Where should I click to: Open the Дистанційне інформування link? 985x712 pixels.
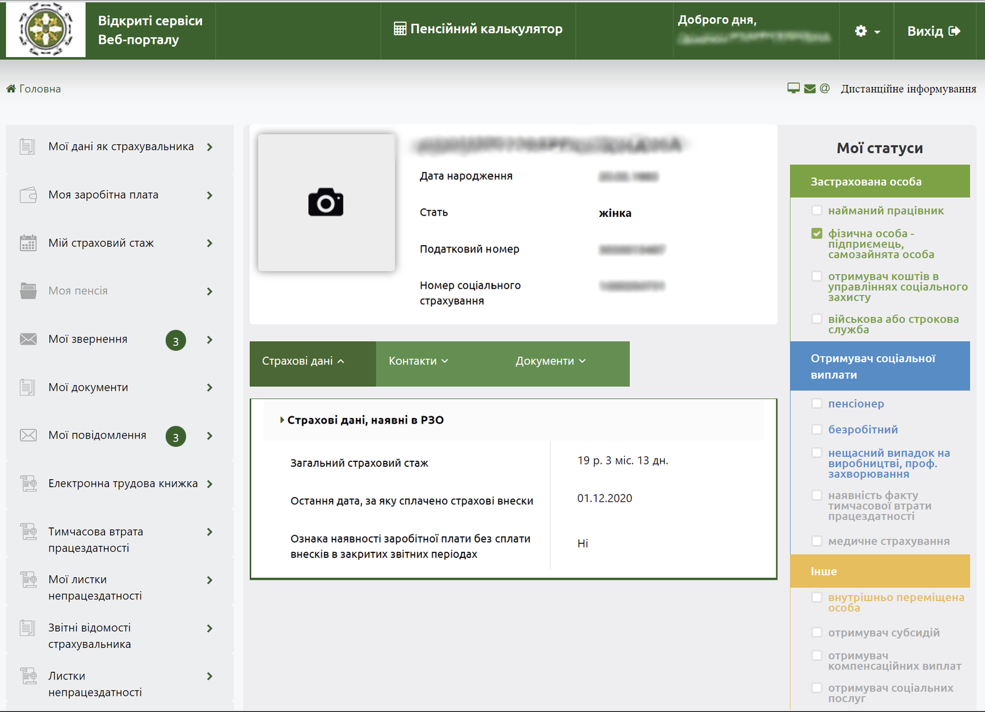coord(908,89)
